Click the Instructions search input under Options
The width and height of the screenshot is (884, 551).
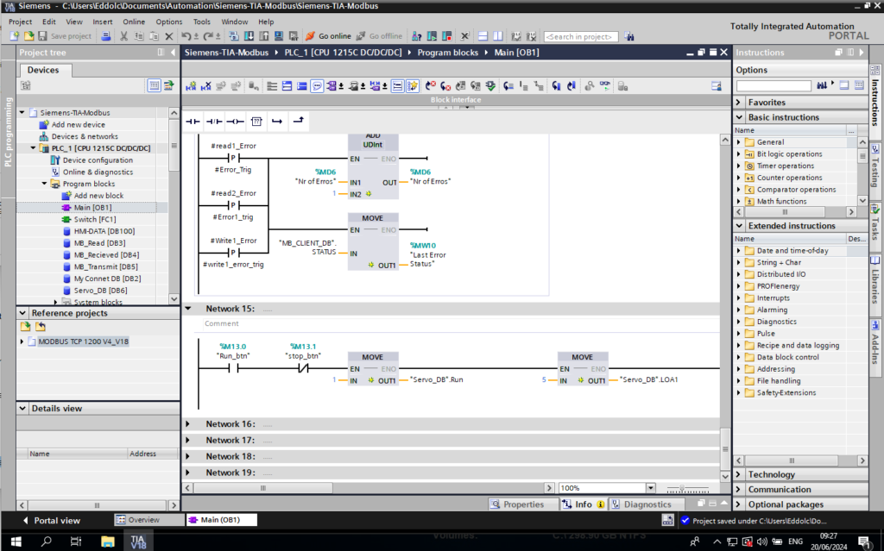773,85
